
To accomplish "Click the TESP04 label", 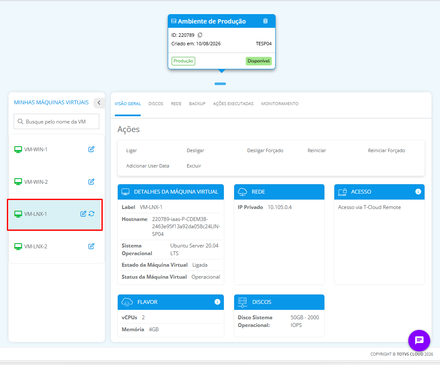I will point(264,44).
